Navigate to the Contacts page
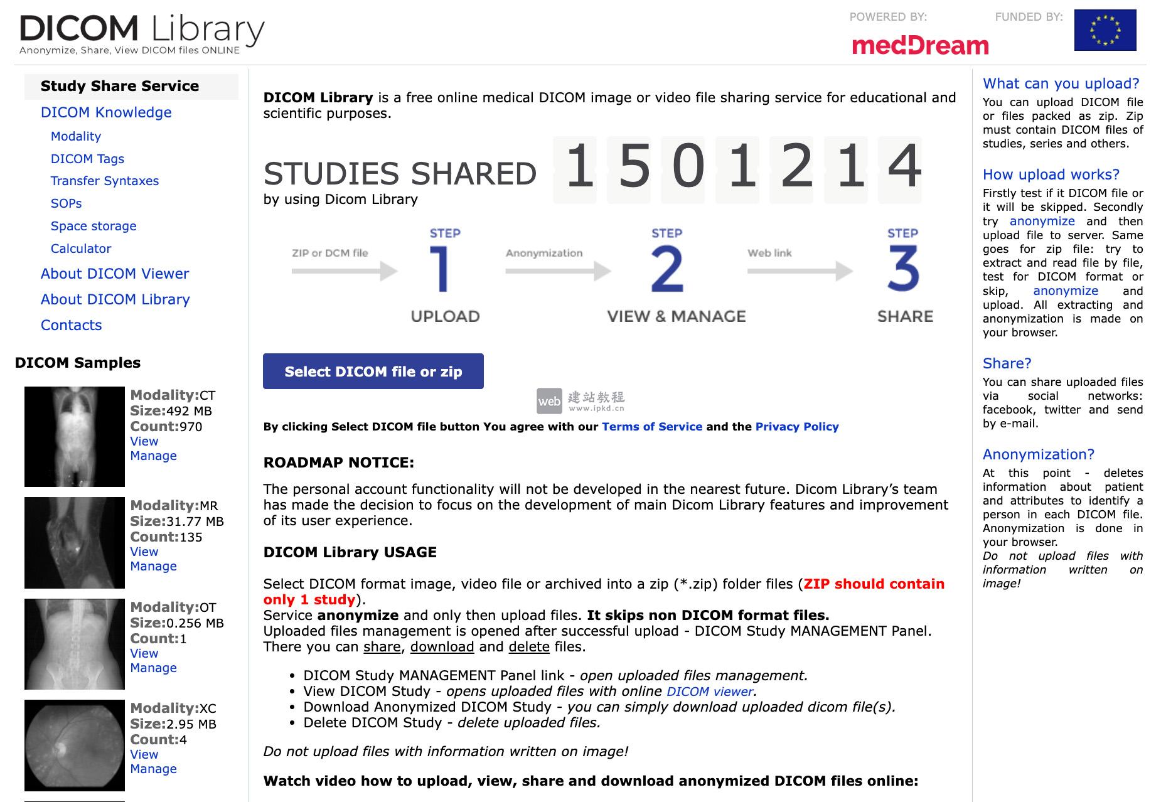This screenshot has height=802, width=1161. [x=71, y=325]
